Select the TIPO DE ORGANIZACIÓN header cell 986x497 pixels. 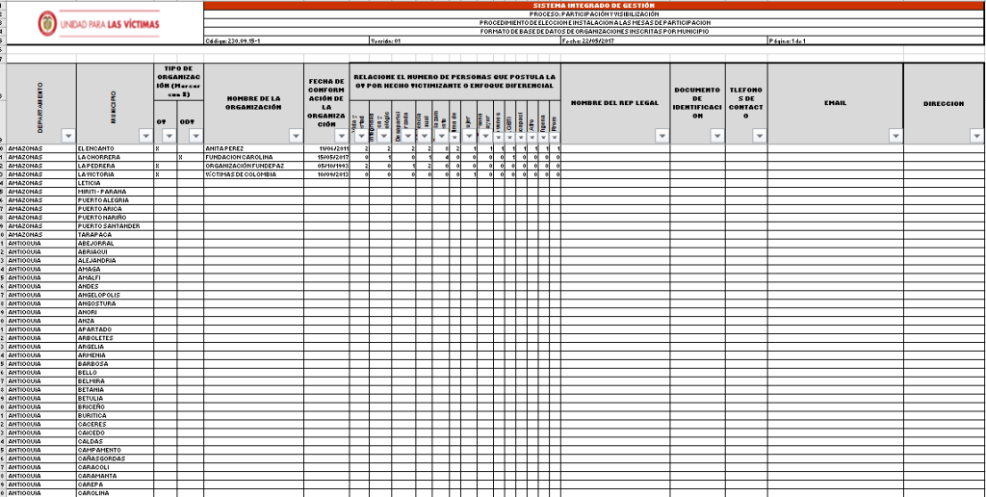pyautogui.click(x=178, y=81)
